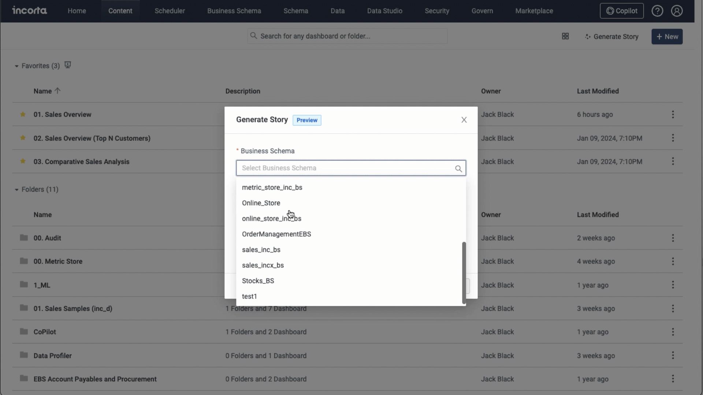The height and width of the screenshot is (395, 703).
Task: Close the Generate Story dialog
Action: point(464,120)
